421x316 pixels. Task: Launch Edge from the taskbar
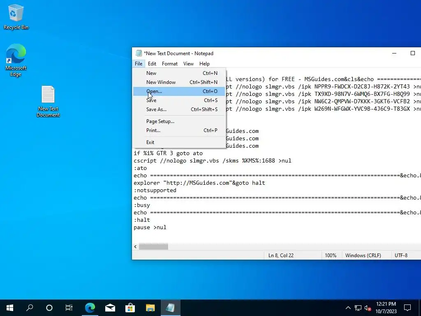click(x=90, y=308)
